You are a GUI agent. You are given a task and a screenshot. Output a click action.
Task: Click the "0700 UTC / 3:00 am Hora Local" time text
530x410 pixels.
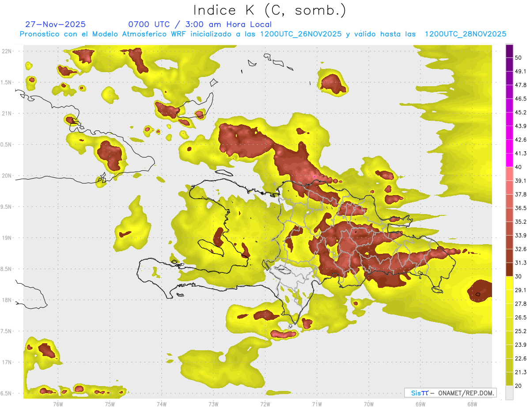click(200, 24)
